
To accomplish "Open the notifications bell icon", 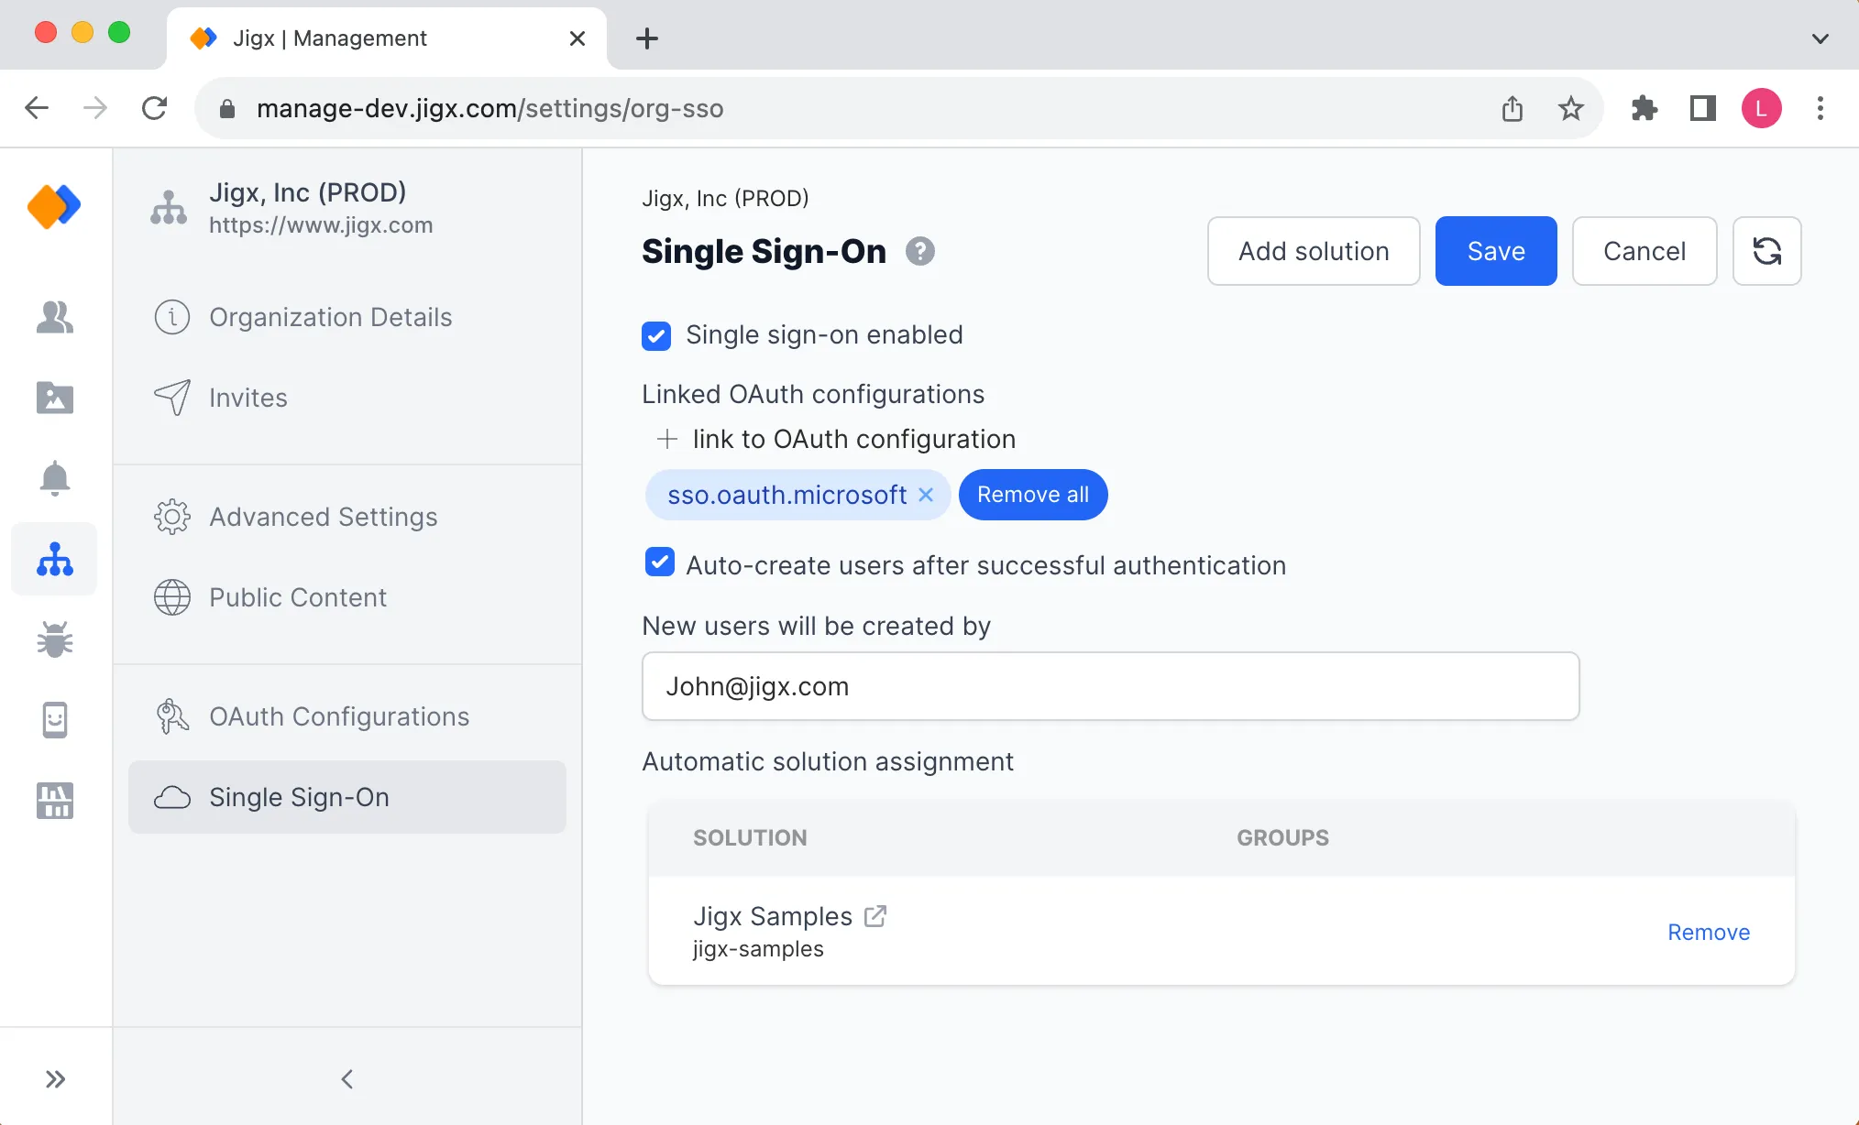I will tap(55, 478).
